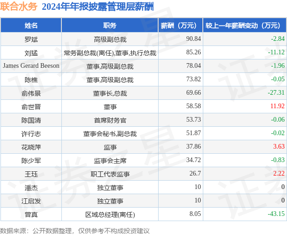Click the name cell 曾真

pyautogui.click(x=31, y=215)
